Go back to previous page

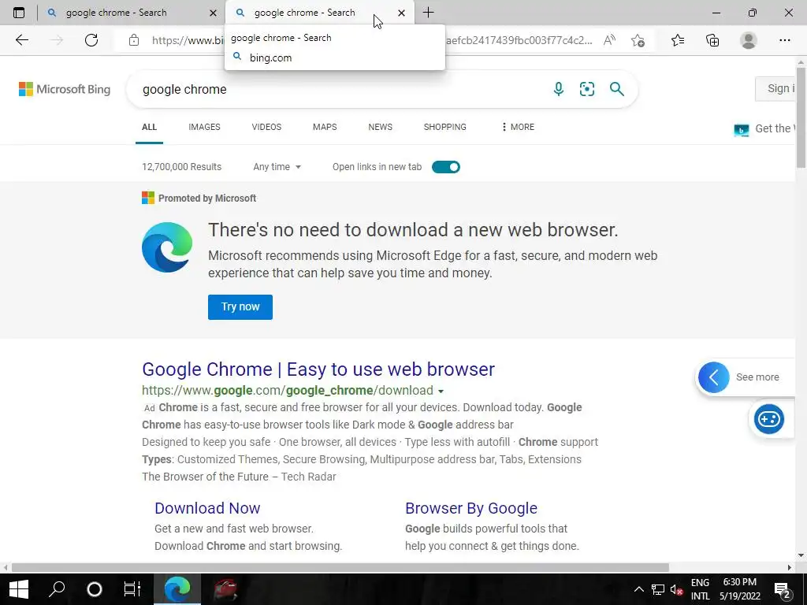click(x=21, y=40)
